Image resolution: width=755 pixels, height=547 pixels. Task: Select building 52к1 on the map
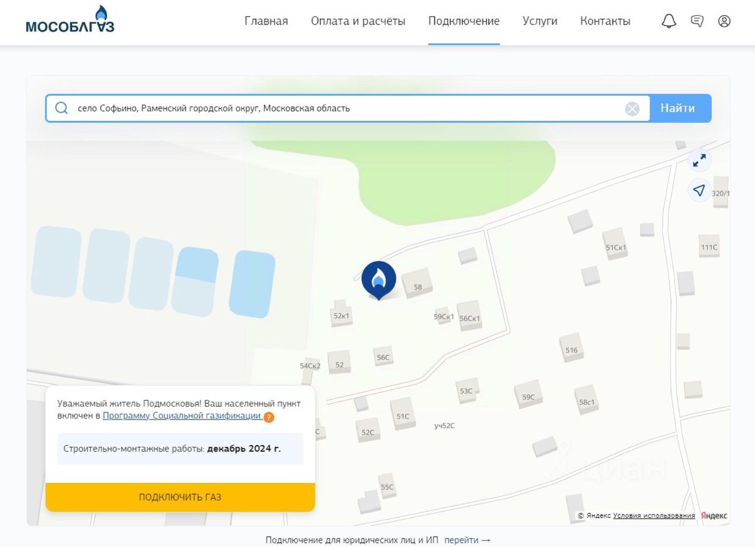[x=341, y=313]
